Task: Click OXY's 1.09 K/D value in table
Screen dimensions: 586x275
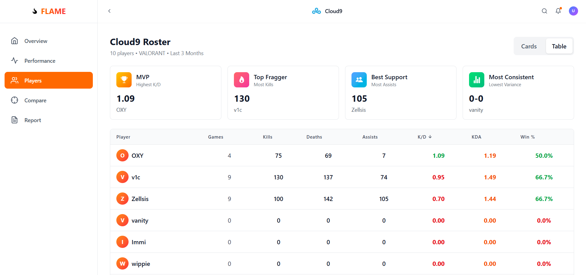Action: tap(439, 156)
